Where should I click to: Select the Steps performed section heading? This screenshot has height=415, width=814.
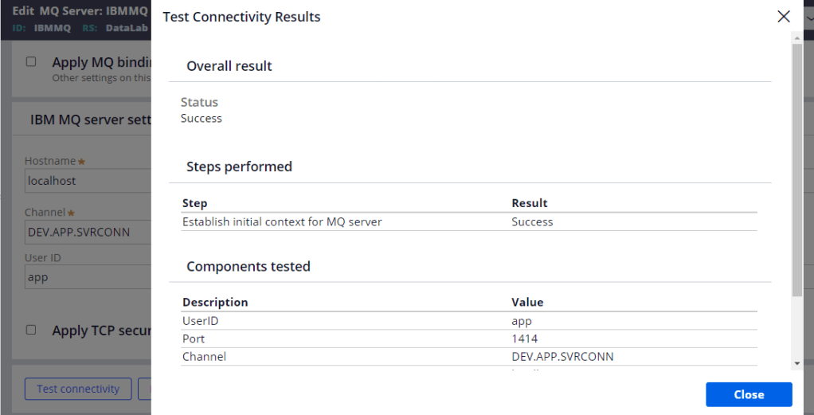click(239, 166)
